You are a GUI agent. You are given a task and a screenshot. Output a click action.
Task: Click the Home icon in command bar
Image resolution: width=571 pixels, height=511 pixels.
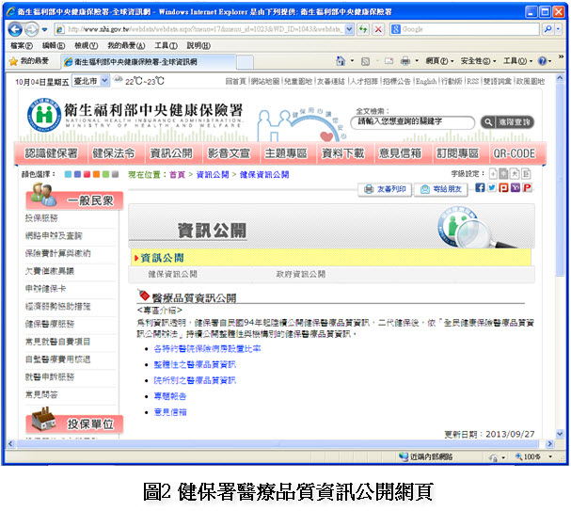[341, 61]
